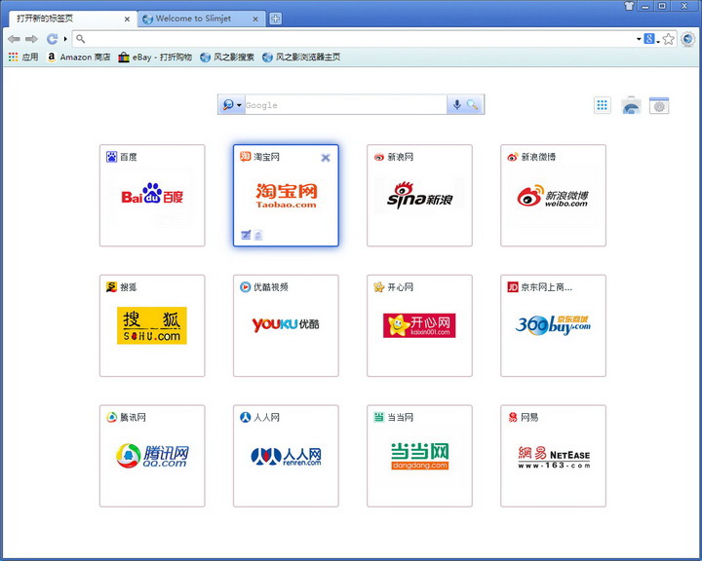Open the eBay - 打折购物 bookmark
Viewport: 702px width, 561px height.
click(x=155, y=57)
